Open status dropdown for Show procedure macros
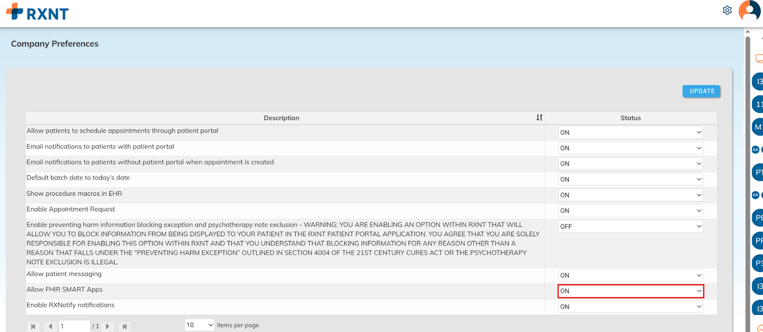Image resolution: width=763 pixels, height=332 pixels. tap(630, 195)
